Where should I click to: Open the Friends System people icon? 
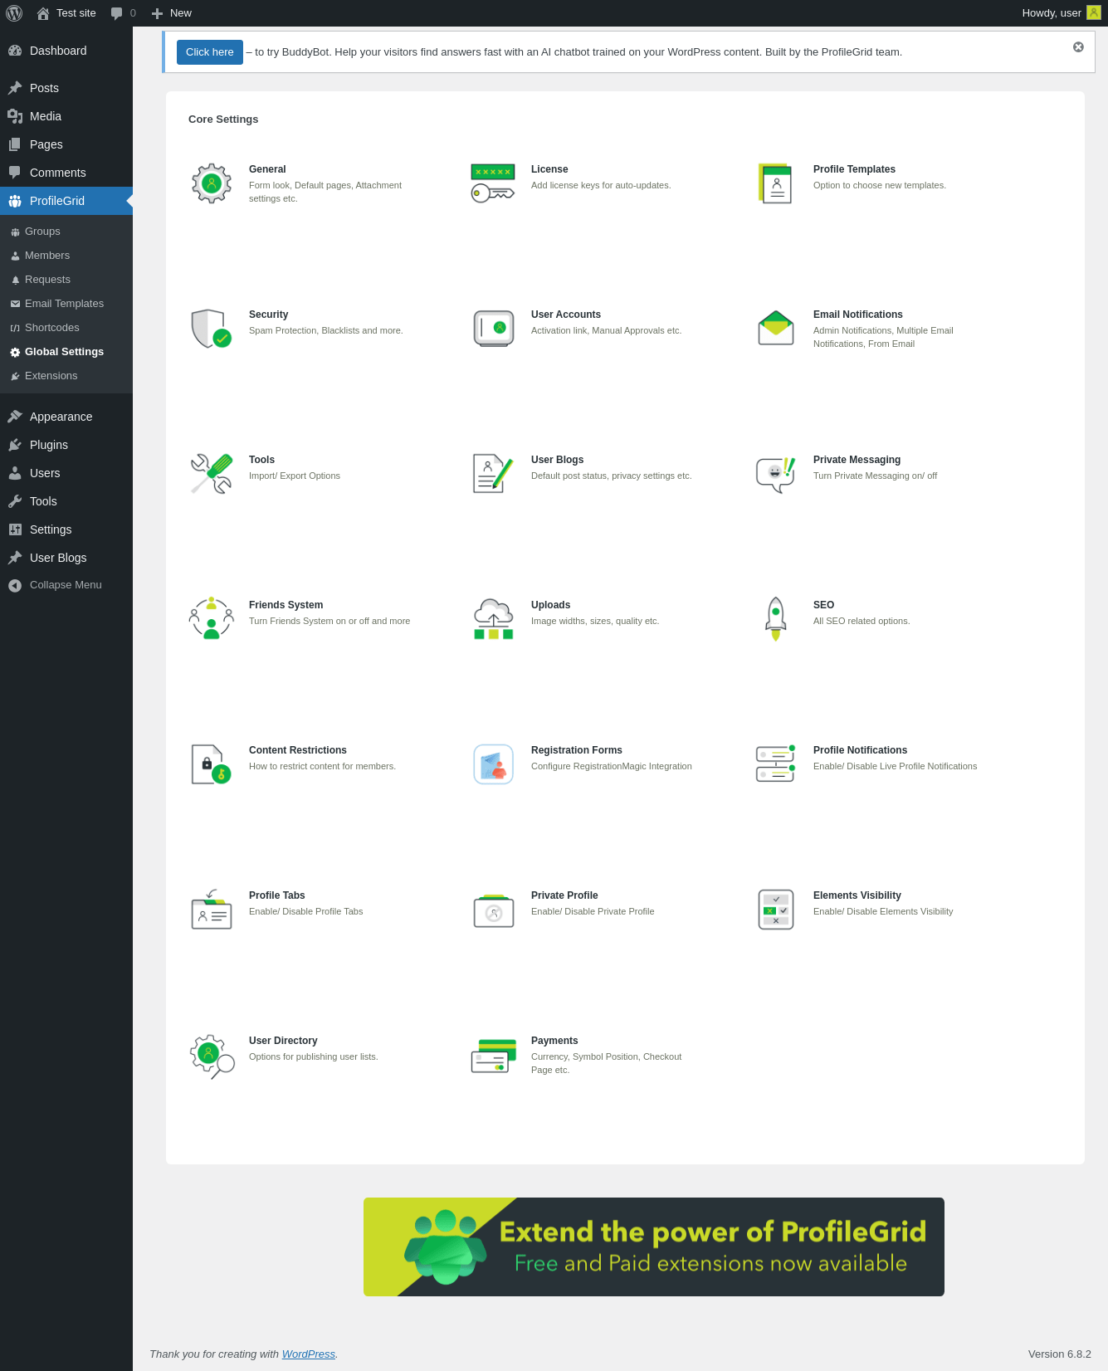[212, 618]
